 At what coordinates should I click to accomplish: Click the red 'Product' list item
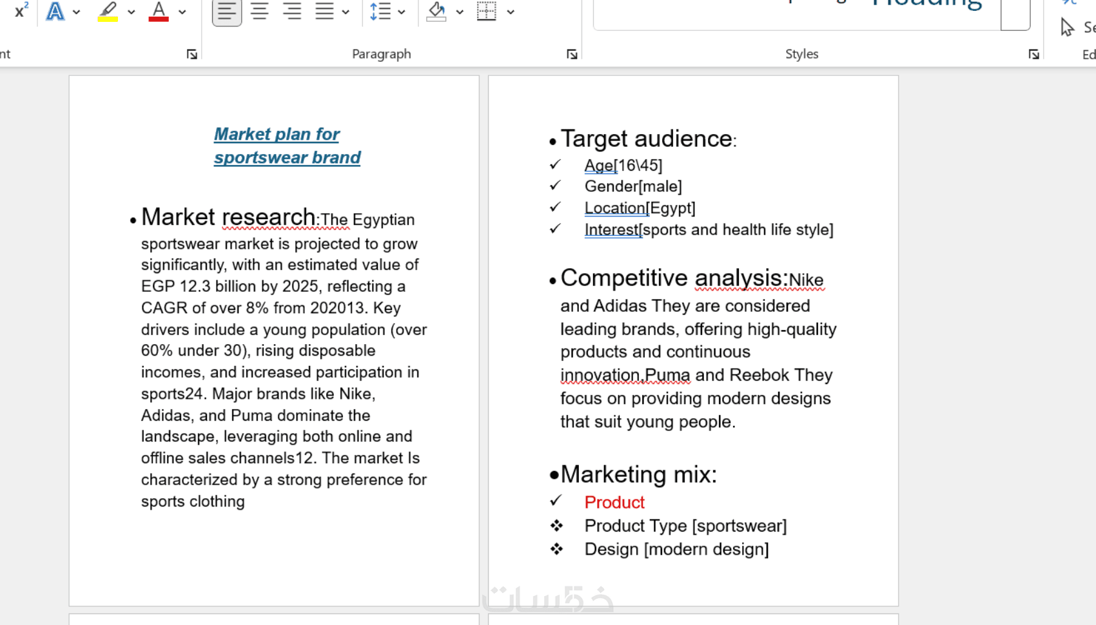click(614, 502)
